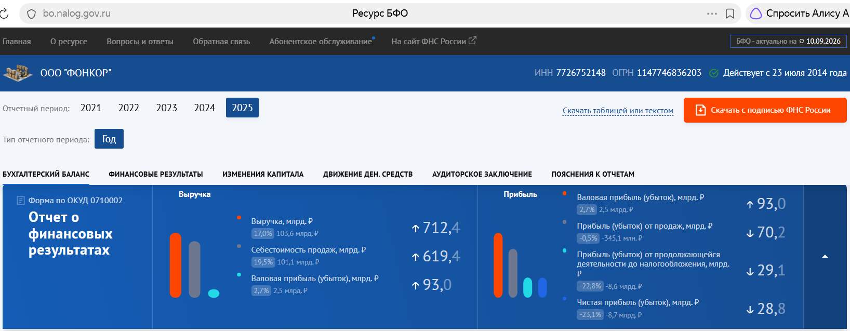Open the three-dots browser menu
850x331 pixels.
pos(712,14)
